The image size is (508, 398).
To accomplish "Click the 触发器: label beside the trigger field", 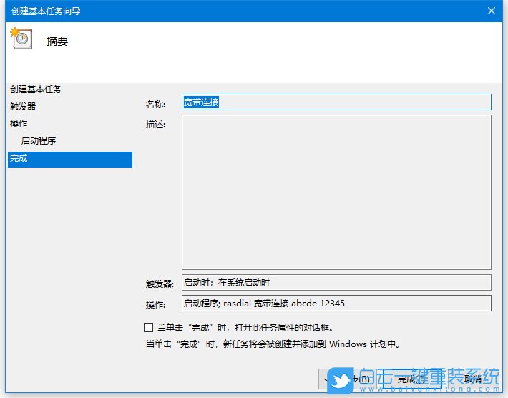I will [x=160, y=284].
